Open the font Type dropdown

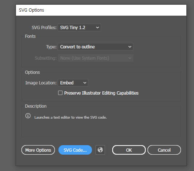point(96,47)
